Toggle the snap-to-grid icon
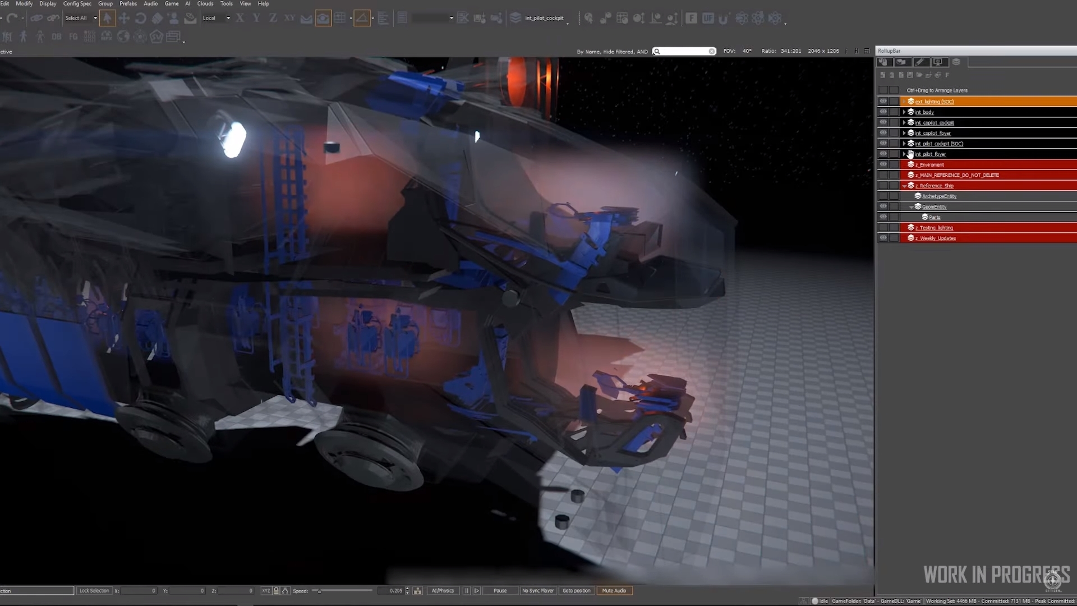This screenshot has width=1077, height=606. click(340, 18)
